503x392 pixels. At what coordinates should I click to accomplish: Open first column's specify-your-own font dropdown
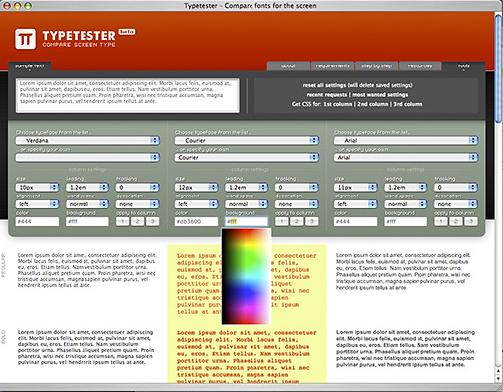[87, 157]
